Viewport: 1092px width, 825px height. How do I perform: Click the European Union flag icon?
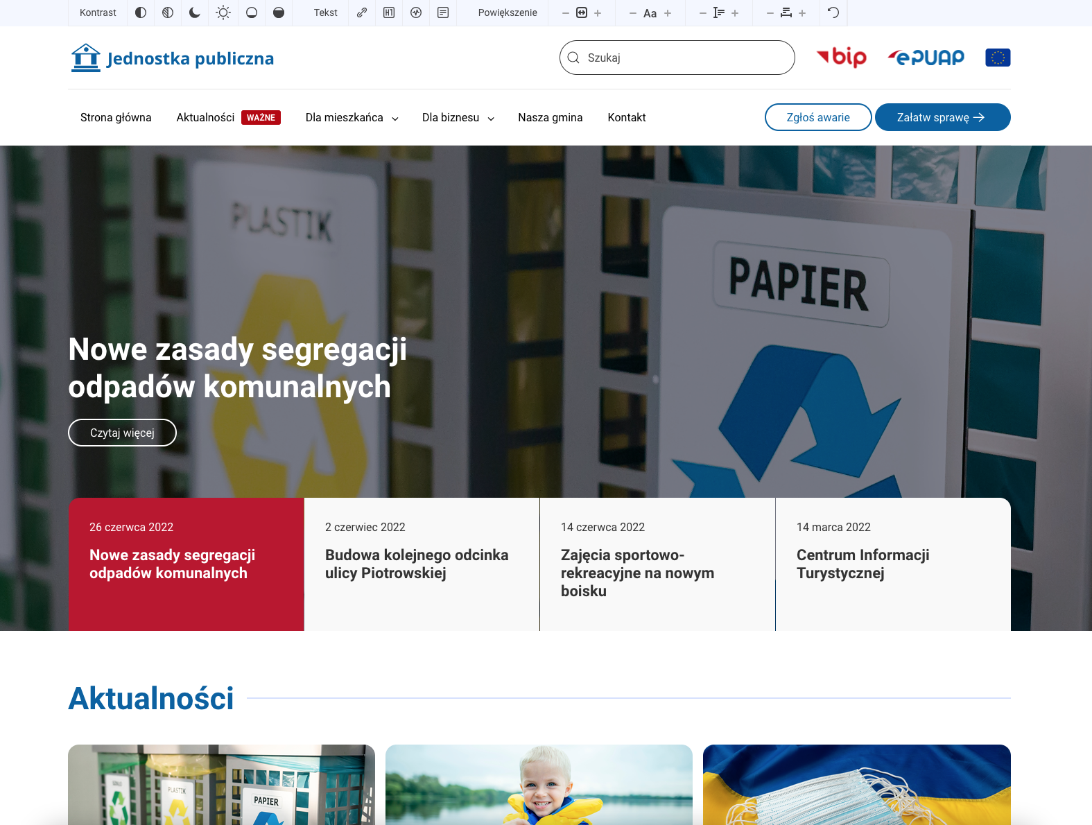998,58
